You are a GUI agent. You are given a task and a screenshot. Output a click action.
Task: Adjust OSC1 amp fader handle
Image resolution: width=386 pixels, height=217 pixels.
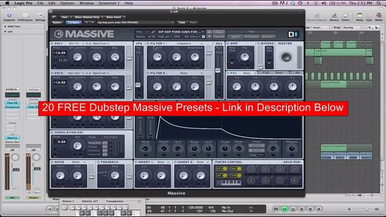point(128,58)
